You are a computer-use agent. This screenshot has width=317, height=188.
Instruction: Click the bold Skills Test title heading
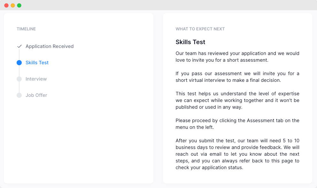click(190, 42)
